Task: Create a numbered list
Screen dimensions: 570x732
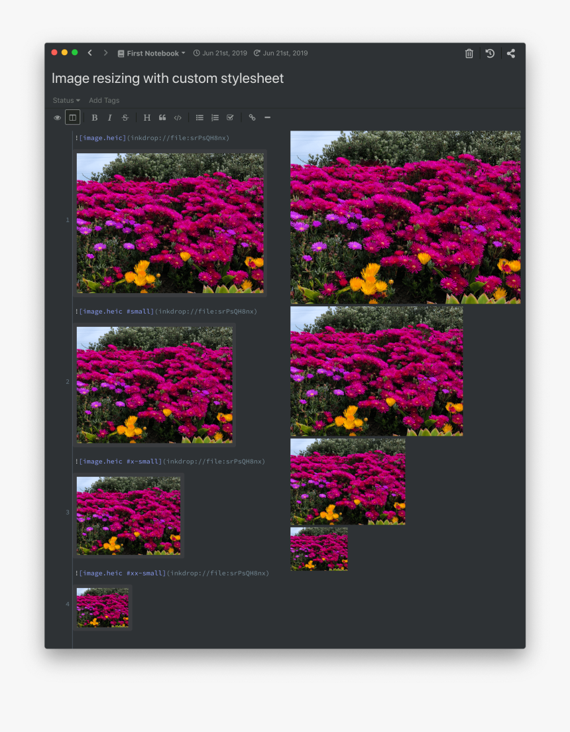Action: [215, 117]
